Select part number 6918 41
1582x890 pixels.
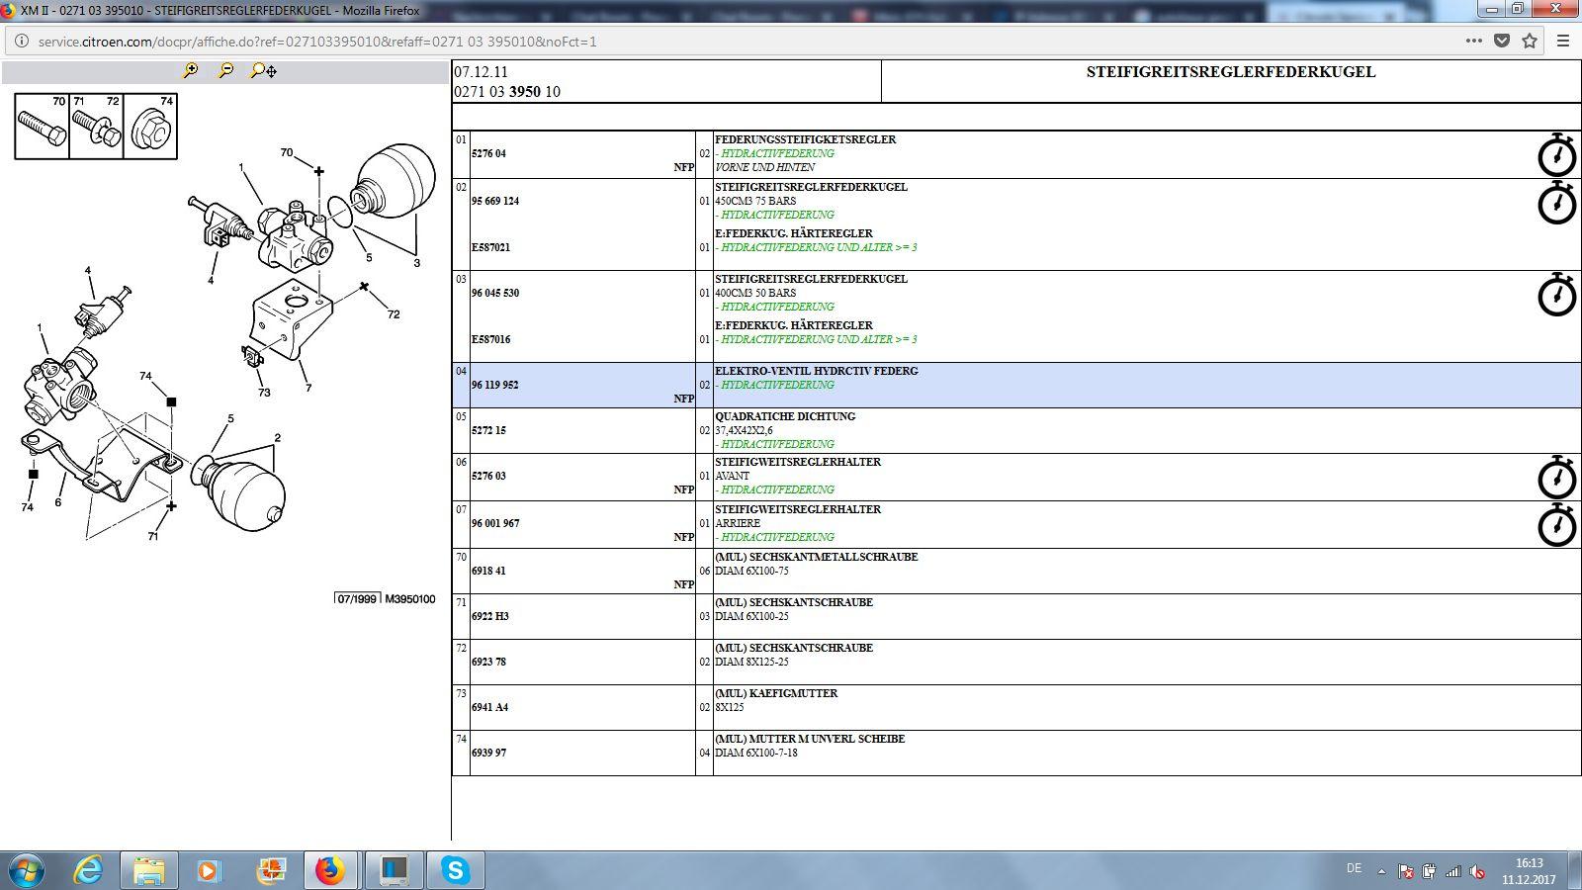click(488, 571)
